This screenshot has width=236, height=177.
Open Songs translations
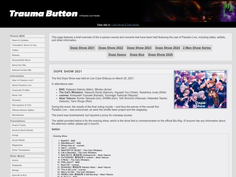28,135
